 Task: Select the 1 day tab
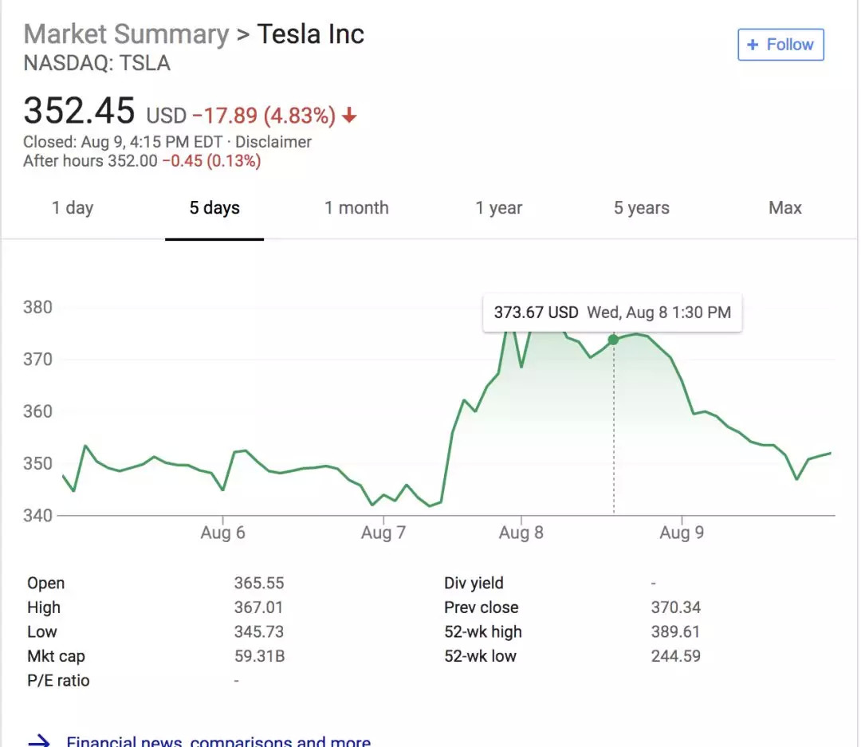(x=73, y=208)
